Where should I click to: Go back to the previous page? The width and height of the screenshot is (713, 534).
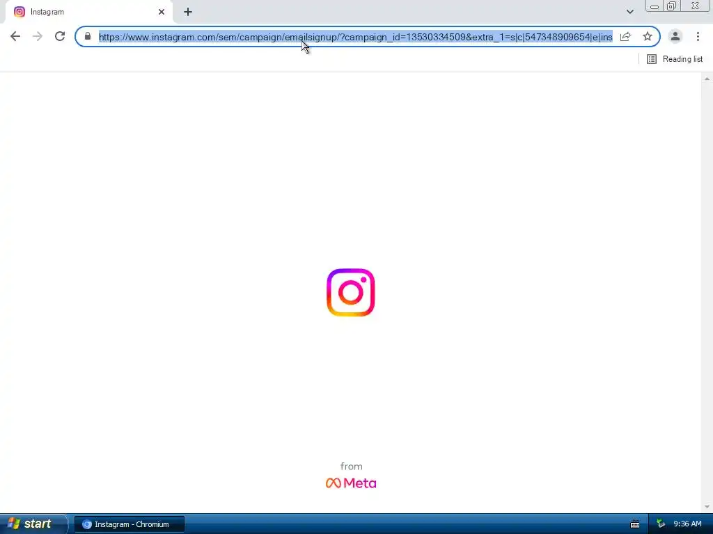[15, 36]
